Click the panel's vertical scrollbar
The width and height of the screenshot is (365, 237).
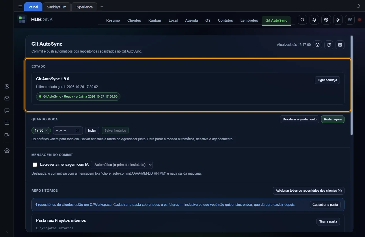351,85
